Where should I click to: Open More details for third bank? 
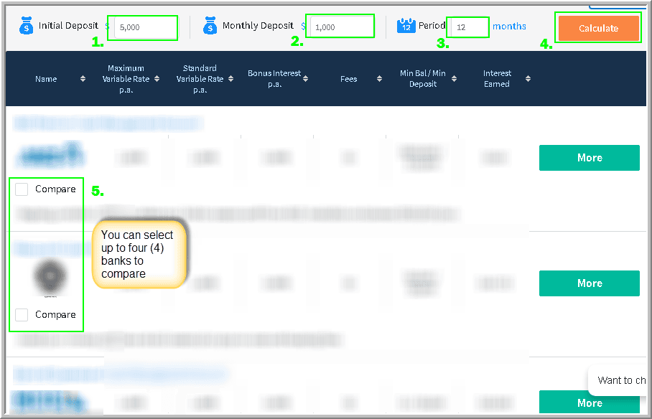(x=589, y=402)
